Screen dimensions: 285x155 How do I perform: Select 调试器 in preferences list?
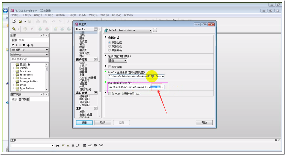pos(83,41)
